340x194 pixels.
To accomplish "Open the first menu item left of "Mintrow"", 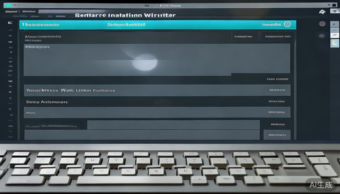I will [x=11, y=11].
